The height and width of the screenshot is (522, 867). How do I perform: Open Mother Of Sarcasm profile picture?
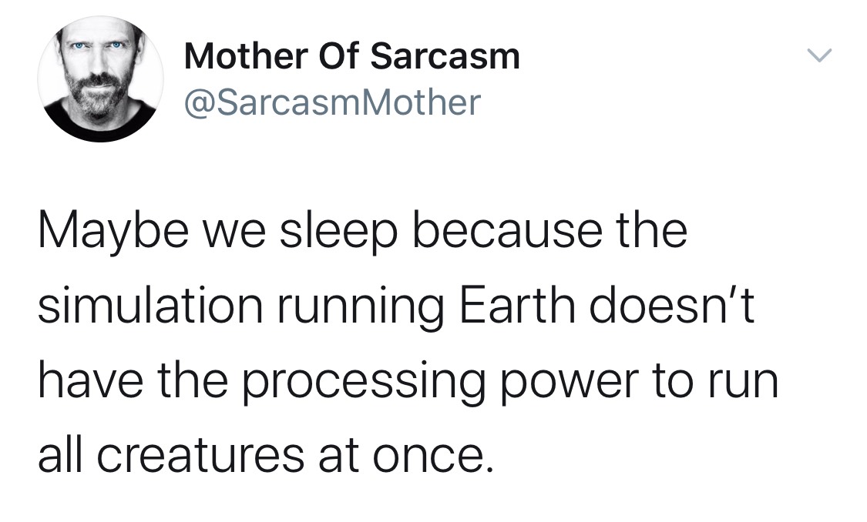100,79
